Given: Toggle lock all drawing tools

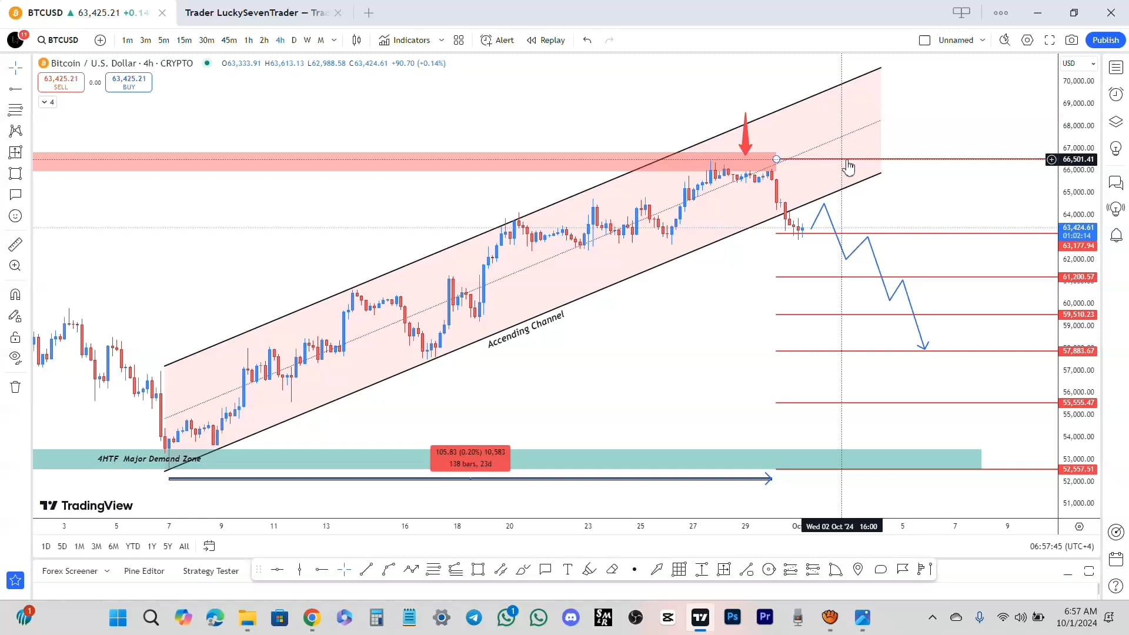Looking at the screenshot, I should 15,337.
